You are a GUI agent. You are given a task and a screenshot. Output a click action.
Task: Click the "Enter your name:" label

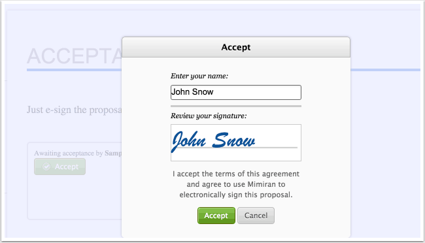(x=199, y=76)
